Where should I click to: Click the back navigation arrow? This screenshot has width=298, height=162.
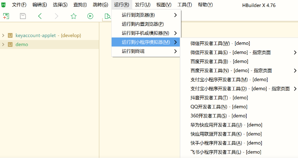point(40,16)
